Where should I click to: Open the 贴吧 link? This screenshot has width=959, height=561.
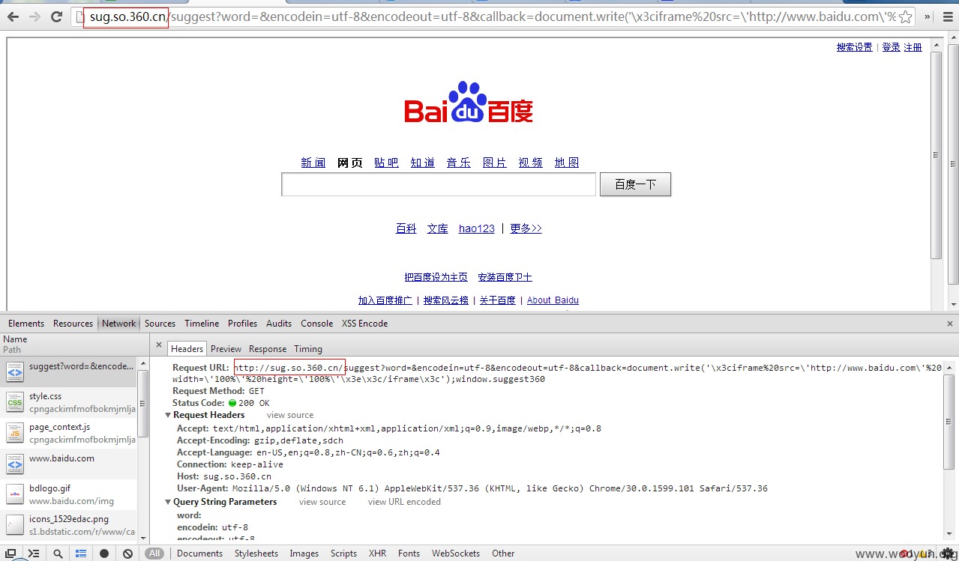click(386, 163)
